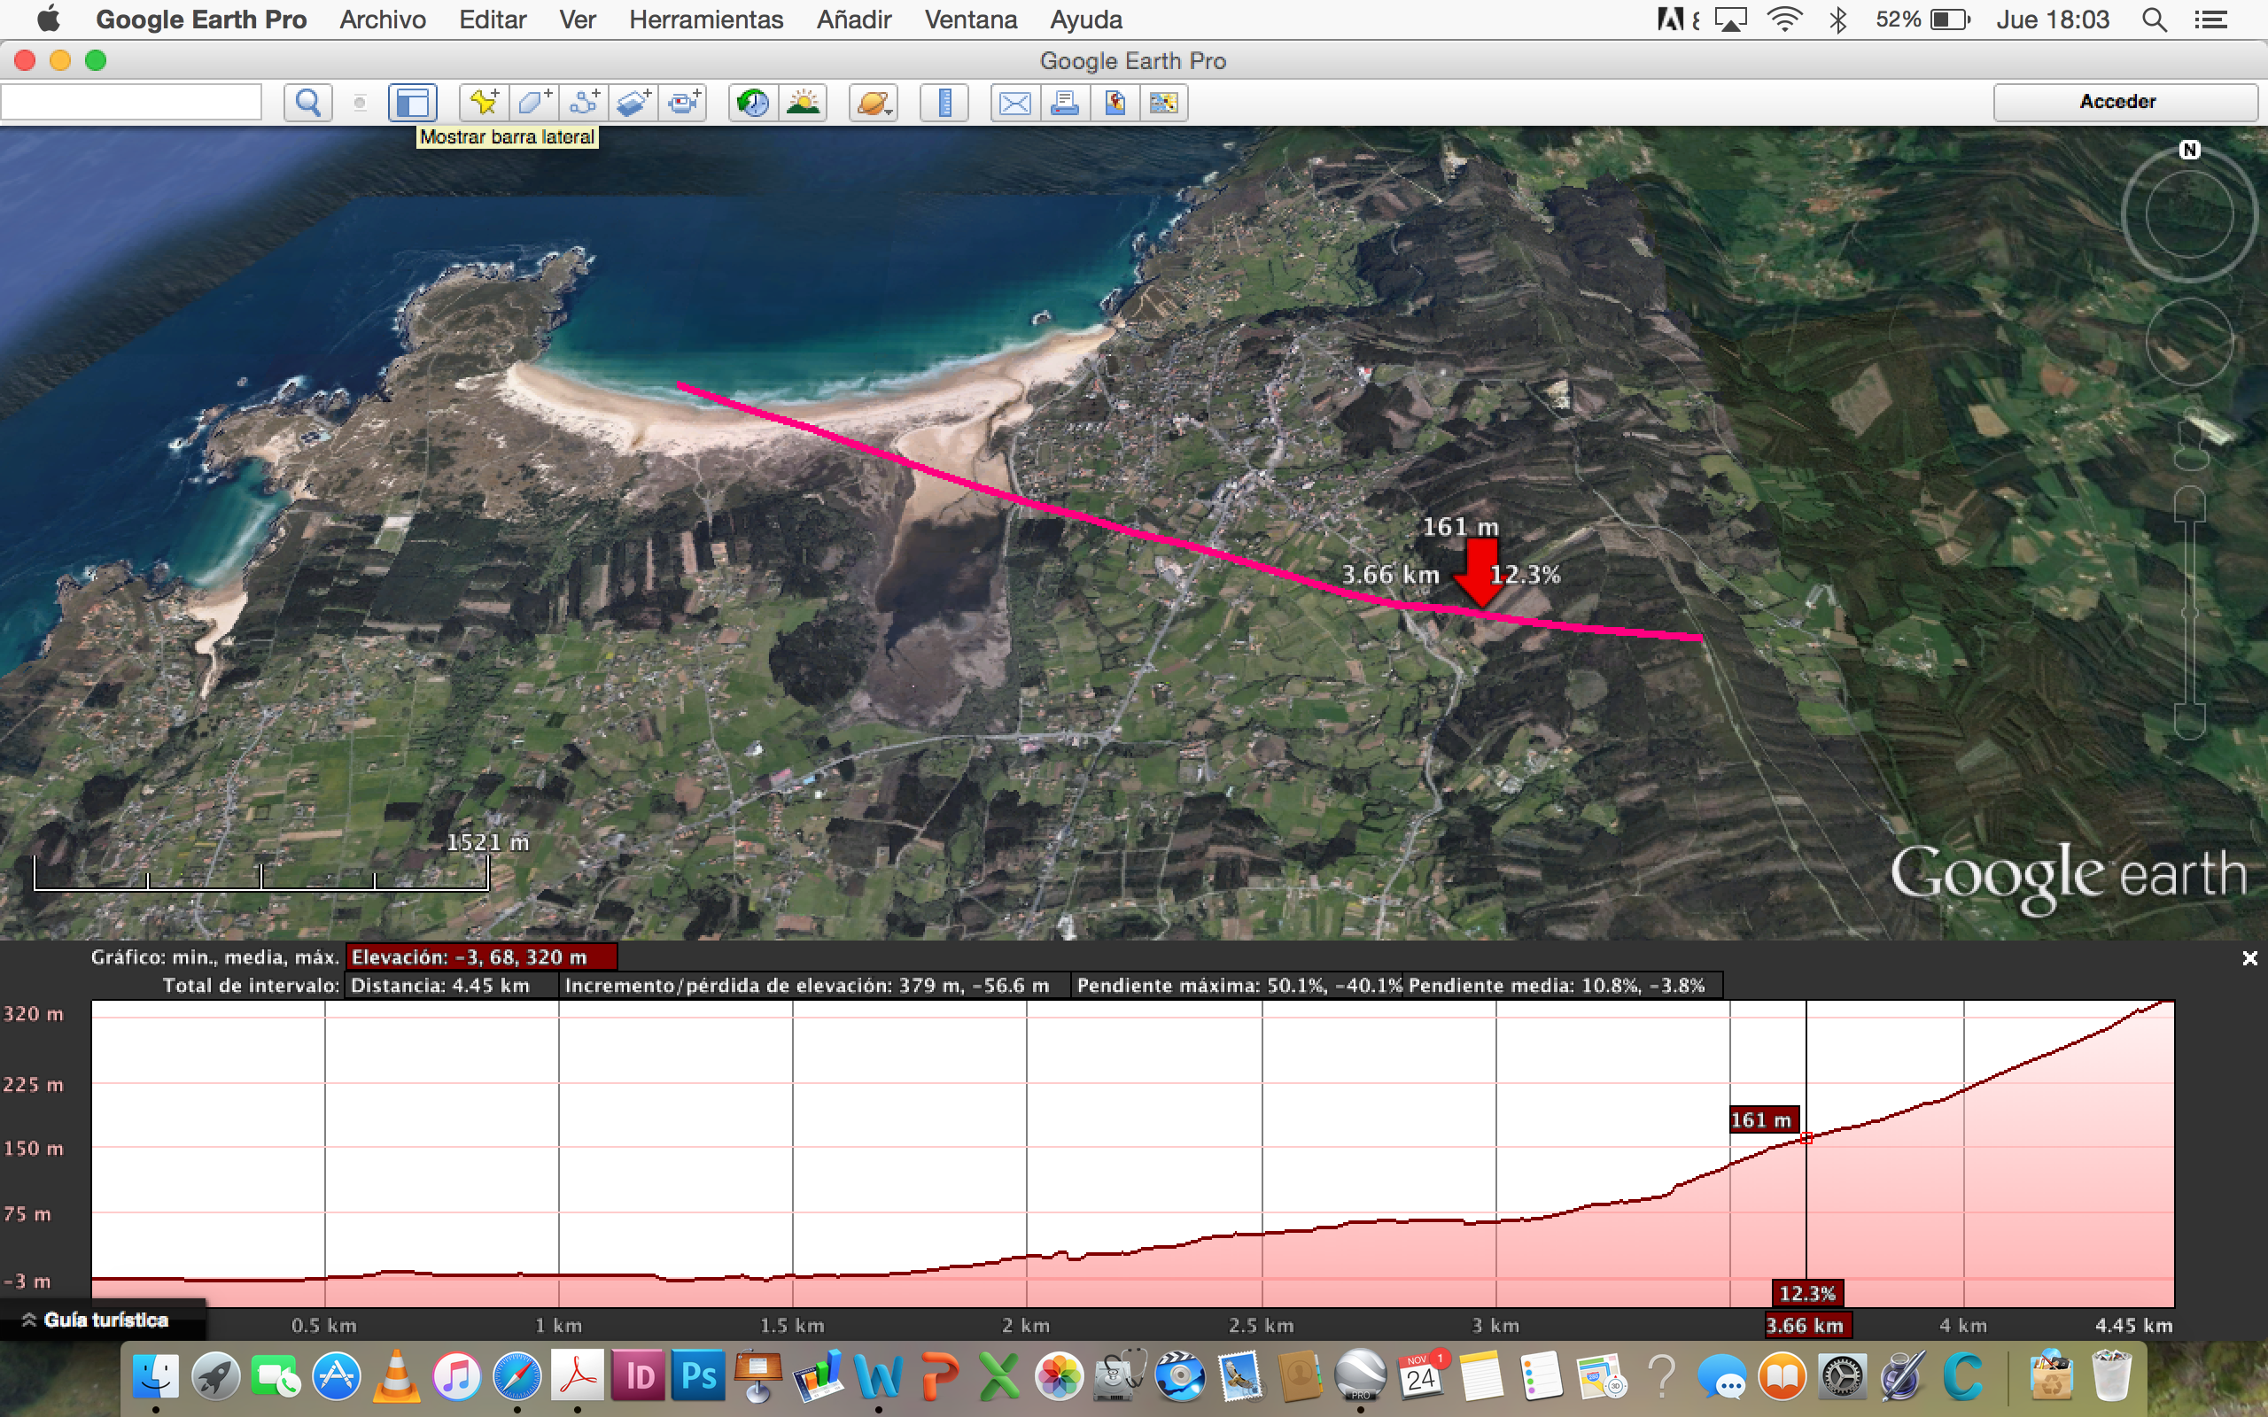
Task: Click the Acceder sign-in button
Action: 2117,101
